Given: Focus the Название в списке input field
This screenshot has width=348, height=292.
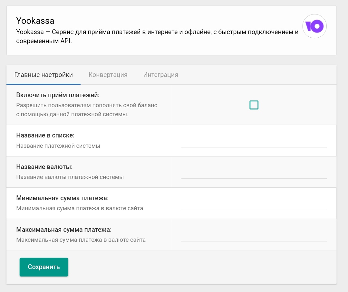Looking at the screenshot, I should 254,143.
